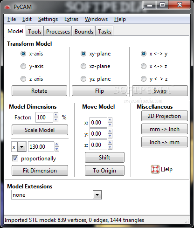Screen dimensions: 194x228
Task: Toggle the proportionally checkbox
Action: pyautogui.click(x=15, y=159)
